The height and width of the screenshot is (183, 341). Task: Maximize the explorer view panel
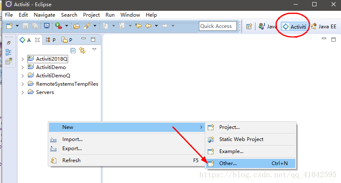[93, 40]
